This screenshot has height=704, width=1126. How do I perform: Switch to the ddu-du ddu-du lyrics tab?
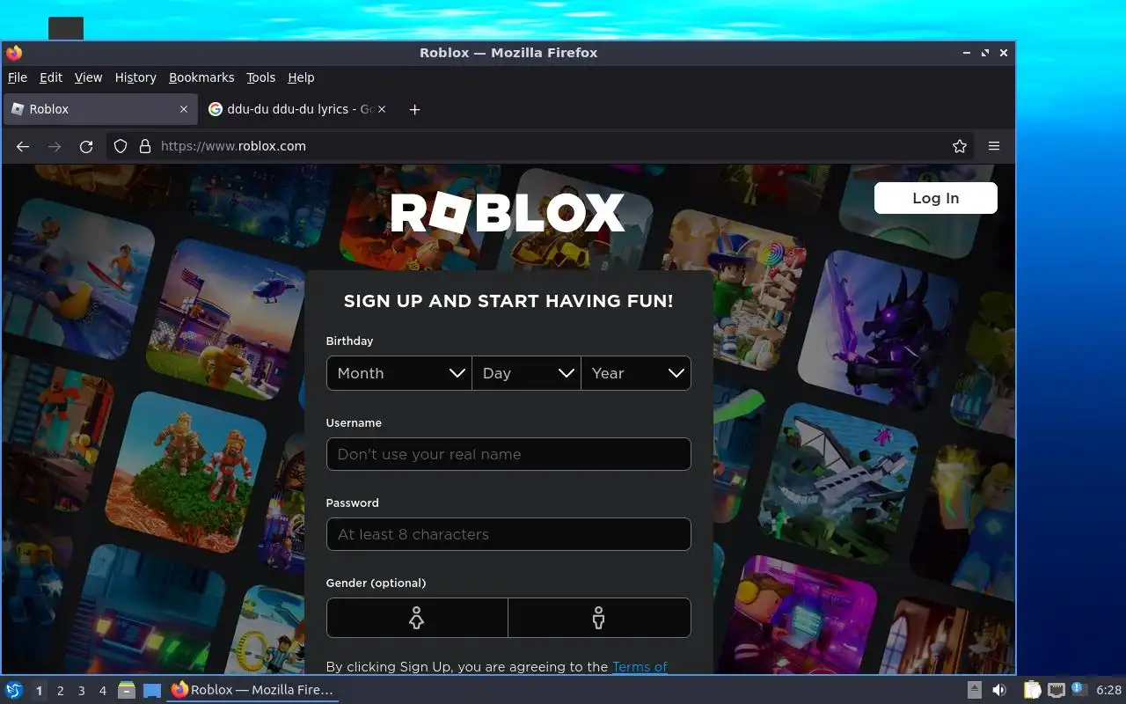(x=297, y=109)
